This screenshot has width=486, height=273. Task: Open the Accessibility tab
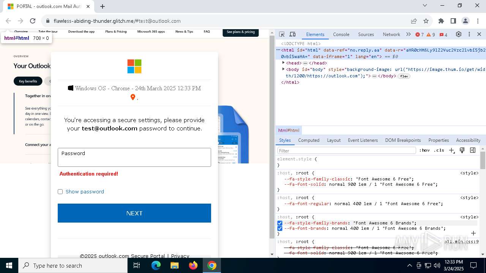(468, 140)
